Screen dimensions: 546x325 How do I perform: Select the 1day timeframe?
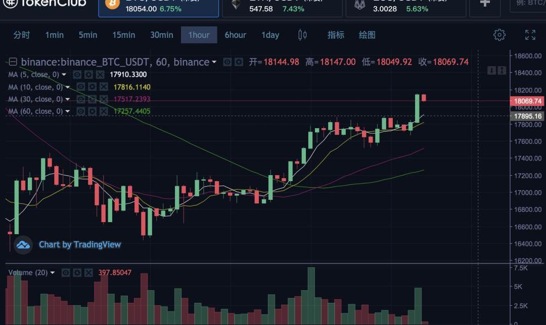(x=270, y=35)
